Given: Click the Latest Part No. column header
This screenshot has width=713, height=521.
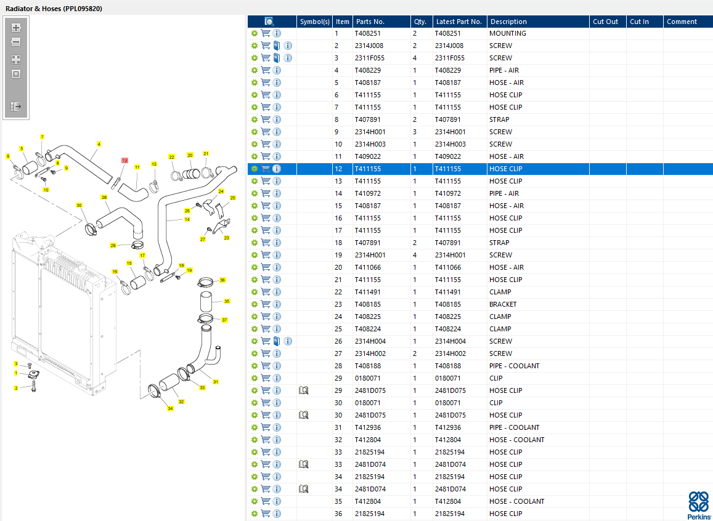Looking at the screenshot, I should click(459, 22).
